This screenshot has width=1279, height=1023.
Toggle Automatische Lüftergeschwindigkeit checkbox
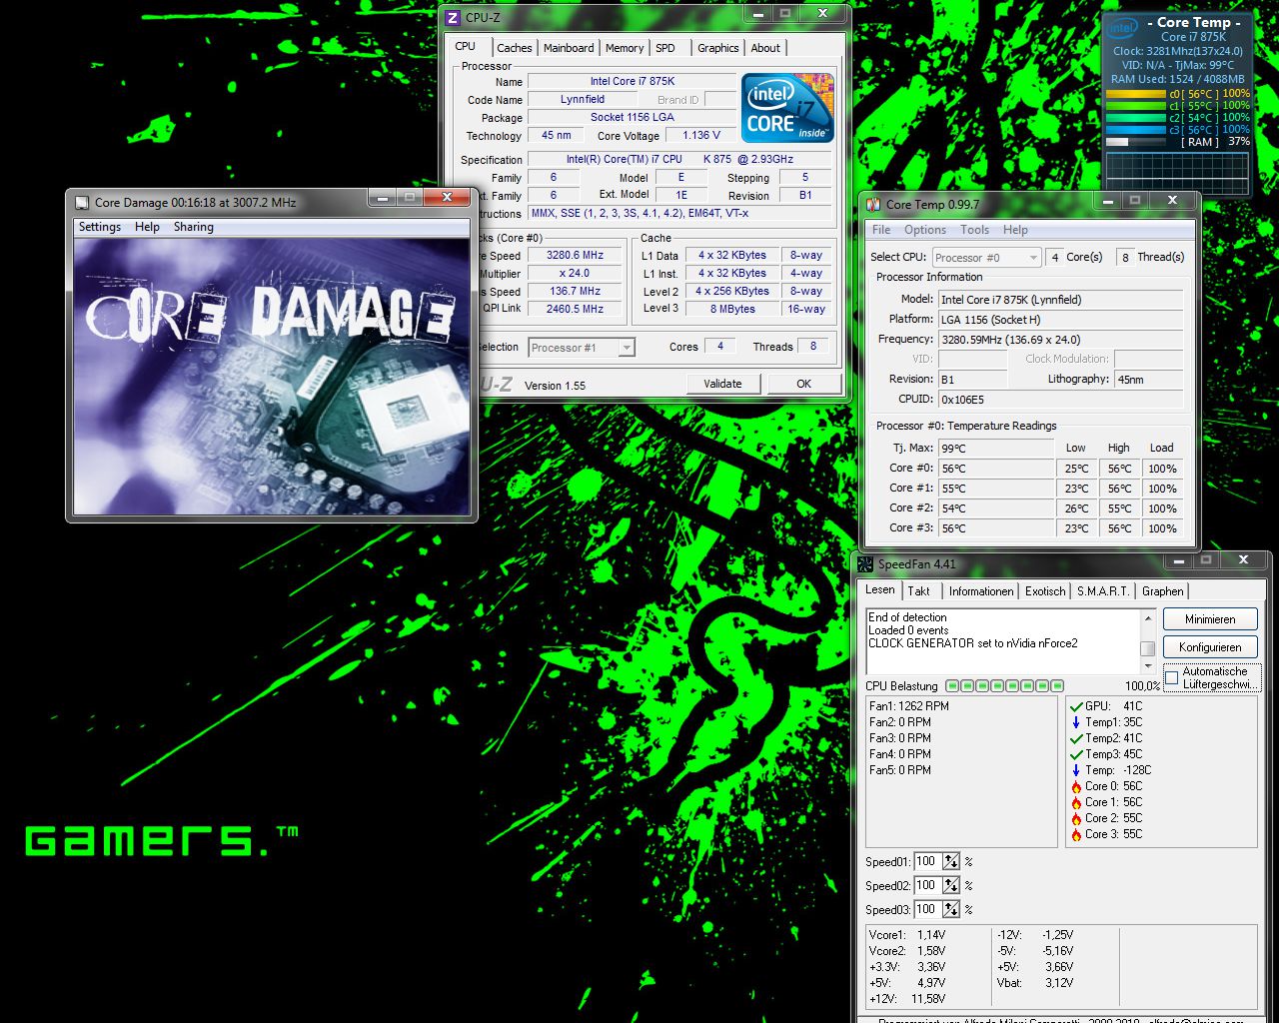point(1172,678)
